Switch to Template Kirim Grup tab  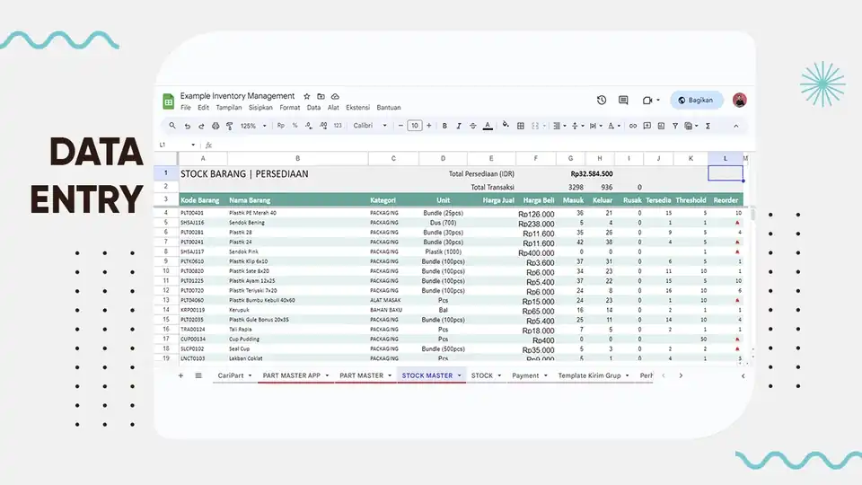click(589, 375)
